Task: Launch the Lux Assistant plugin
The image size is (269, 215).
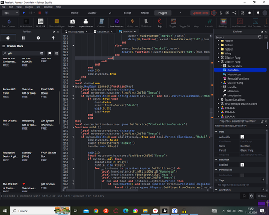Action: tap(117, 23)
